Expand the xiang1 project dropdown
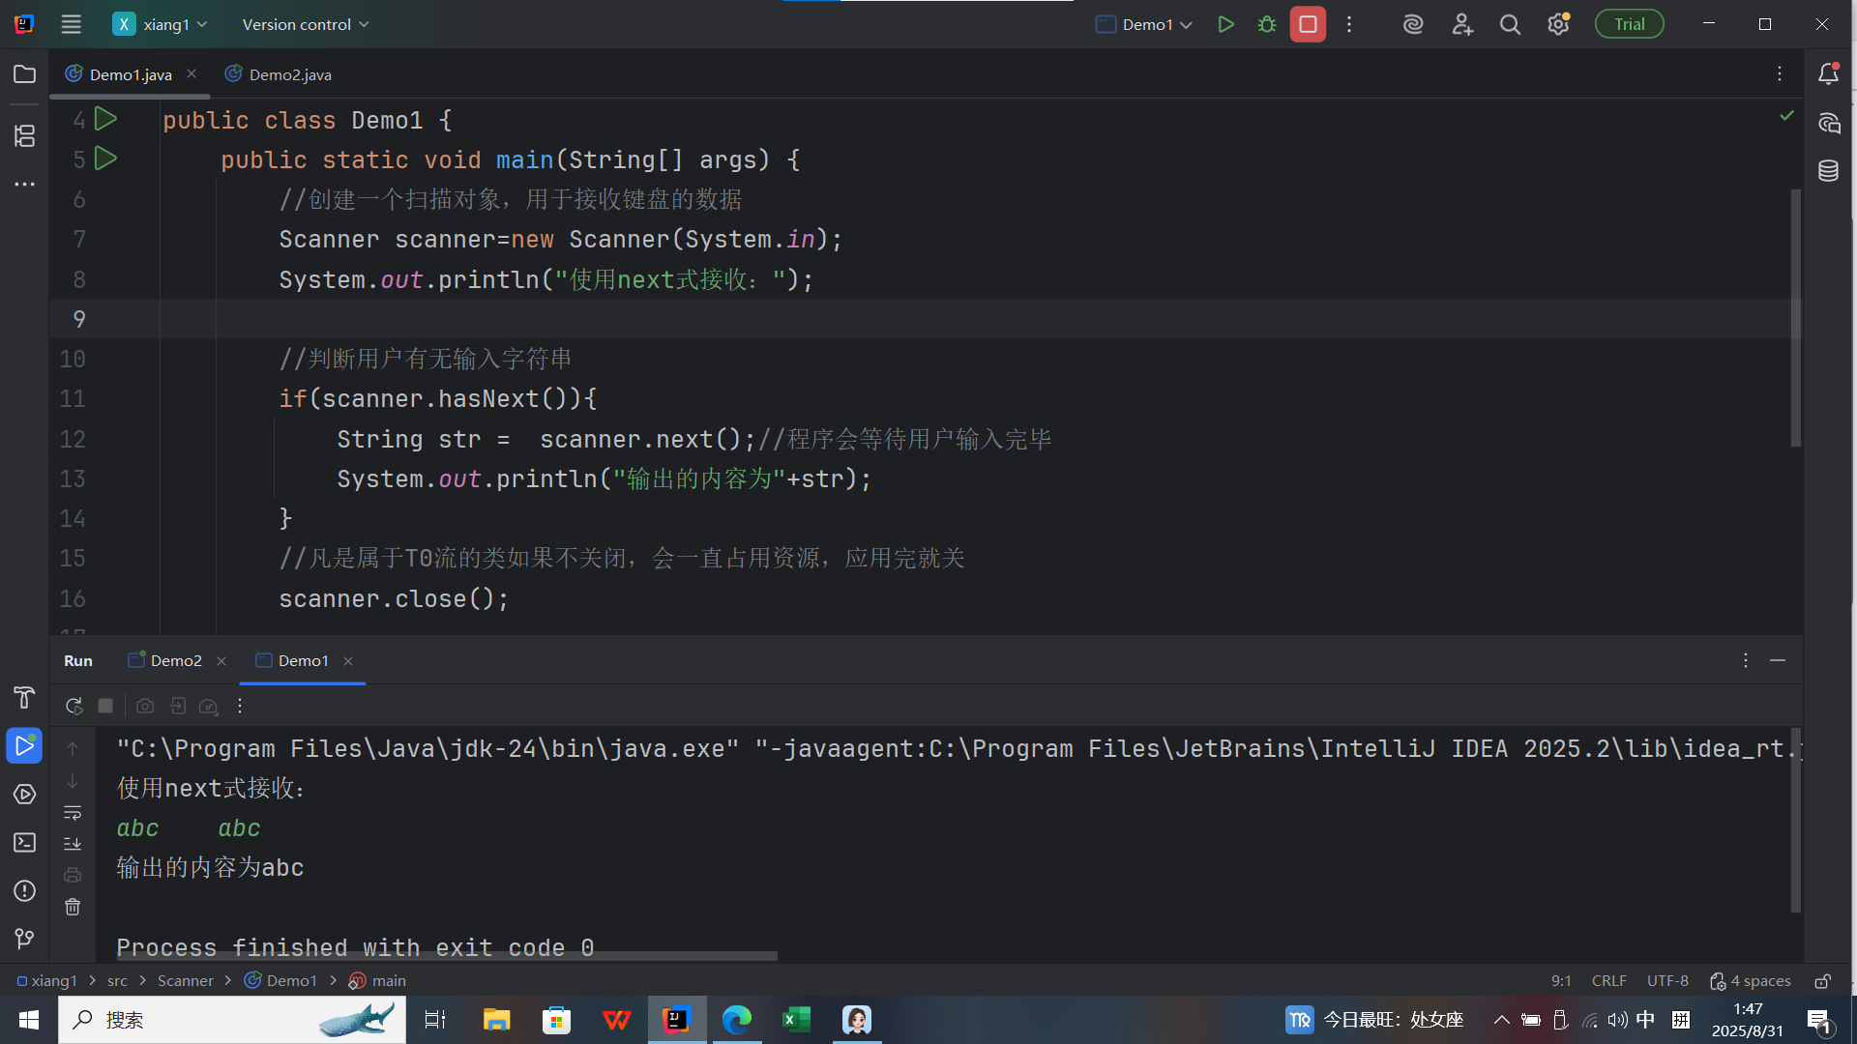The image size is (1857, 1044). [x=165, y=24]
